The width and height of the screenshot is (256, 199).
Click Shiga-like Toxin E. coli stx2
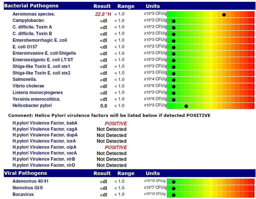41,73
